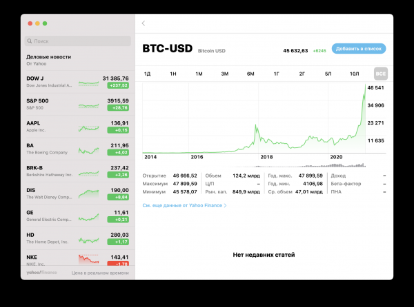
Task: Show the 1Г chart range
Action: point(276,74)
